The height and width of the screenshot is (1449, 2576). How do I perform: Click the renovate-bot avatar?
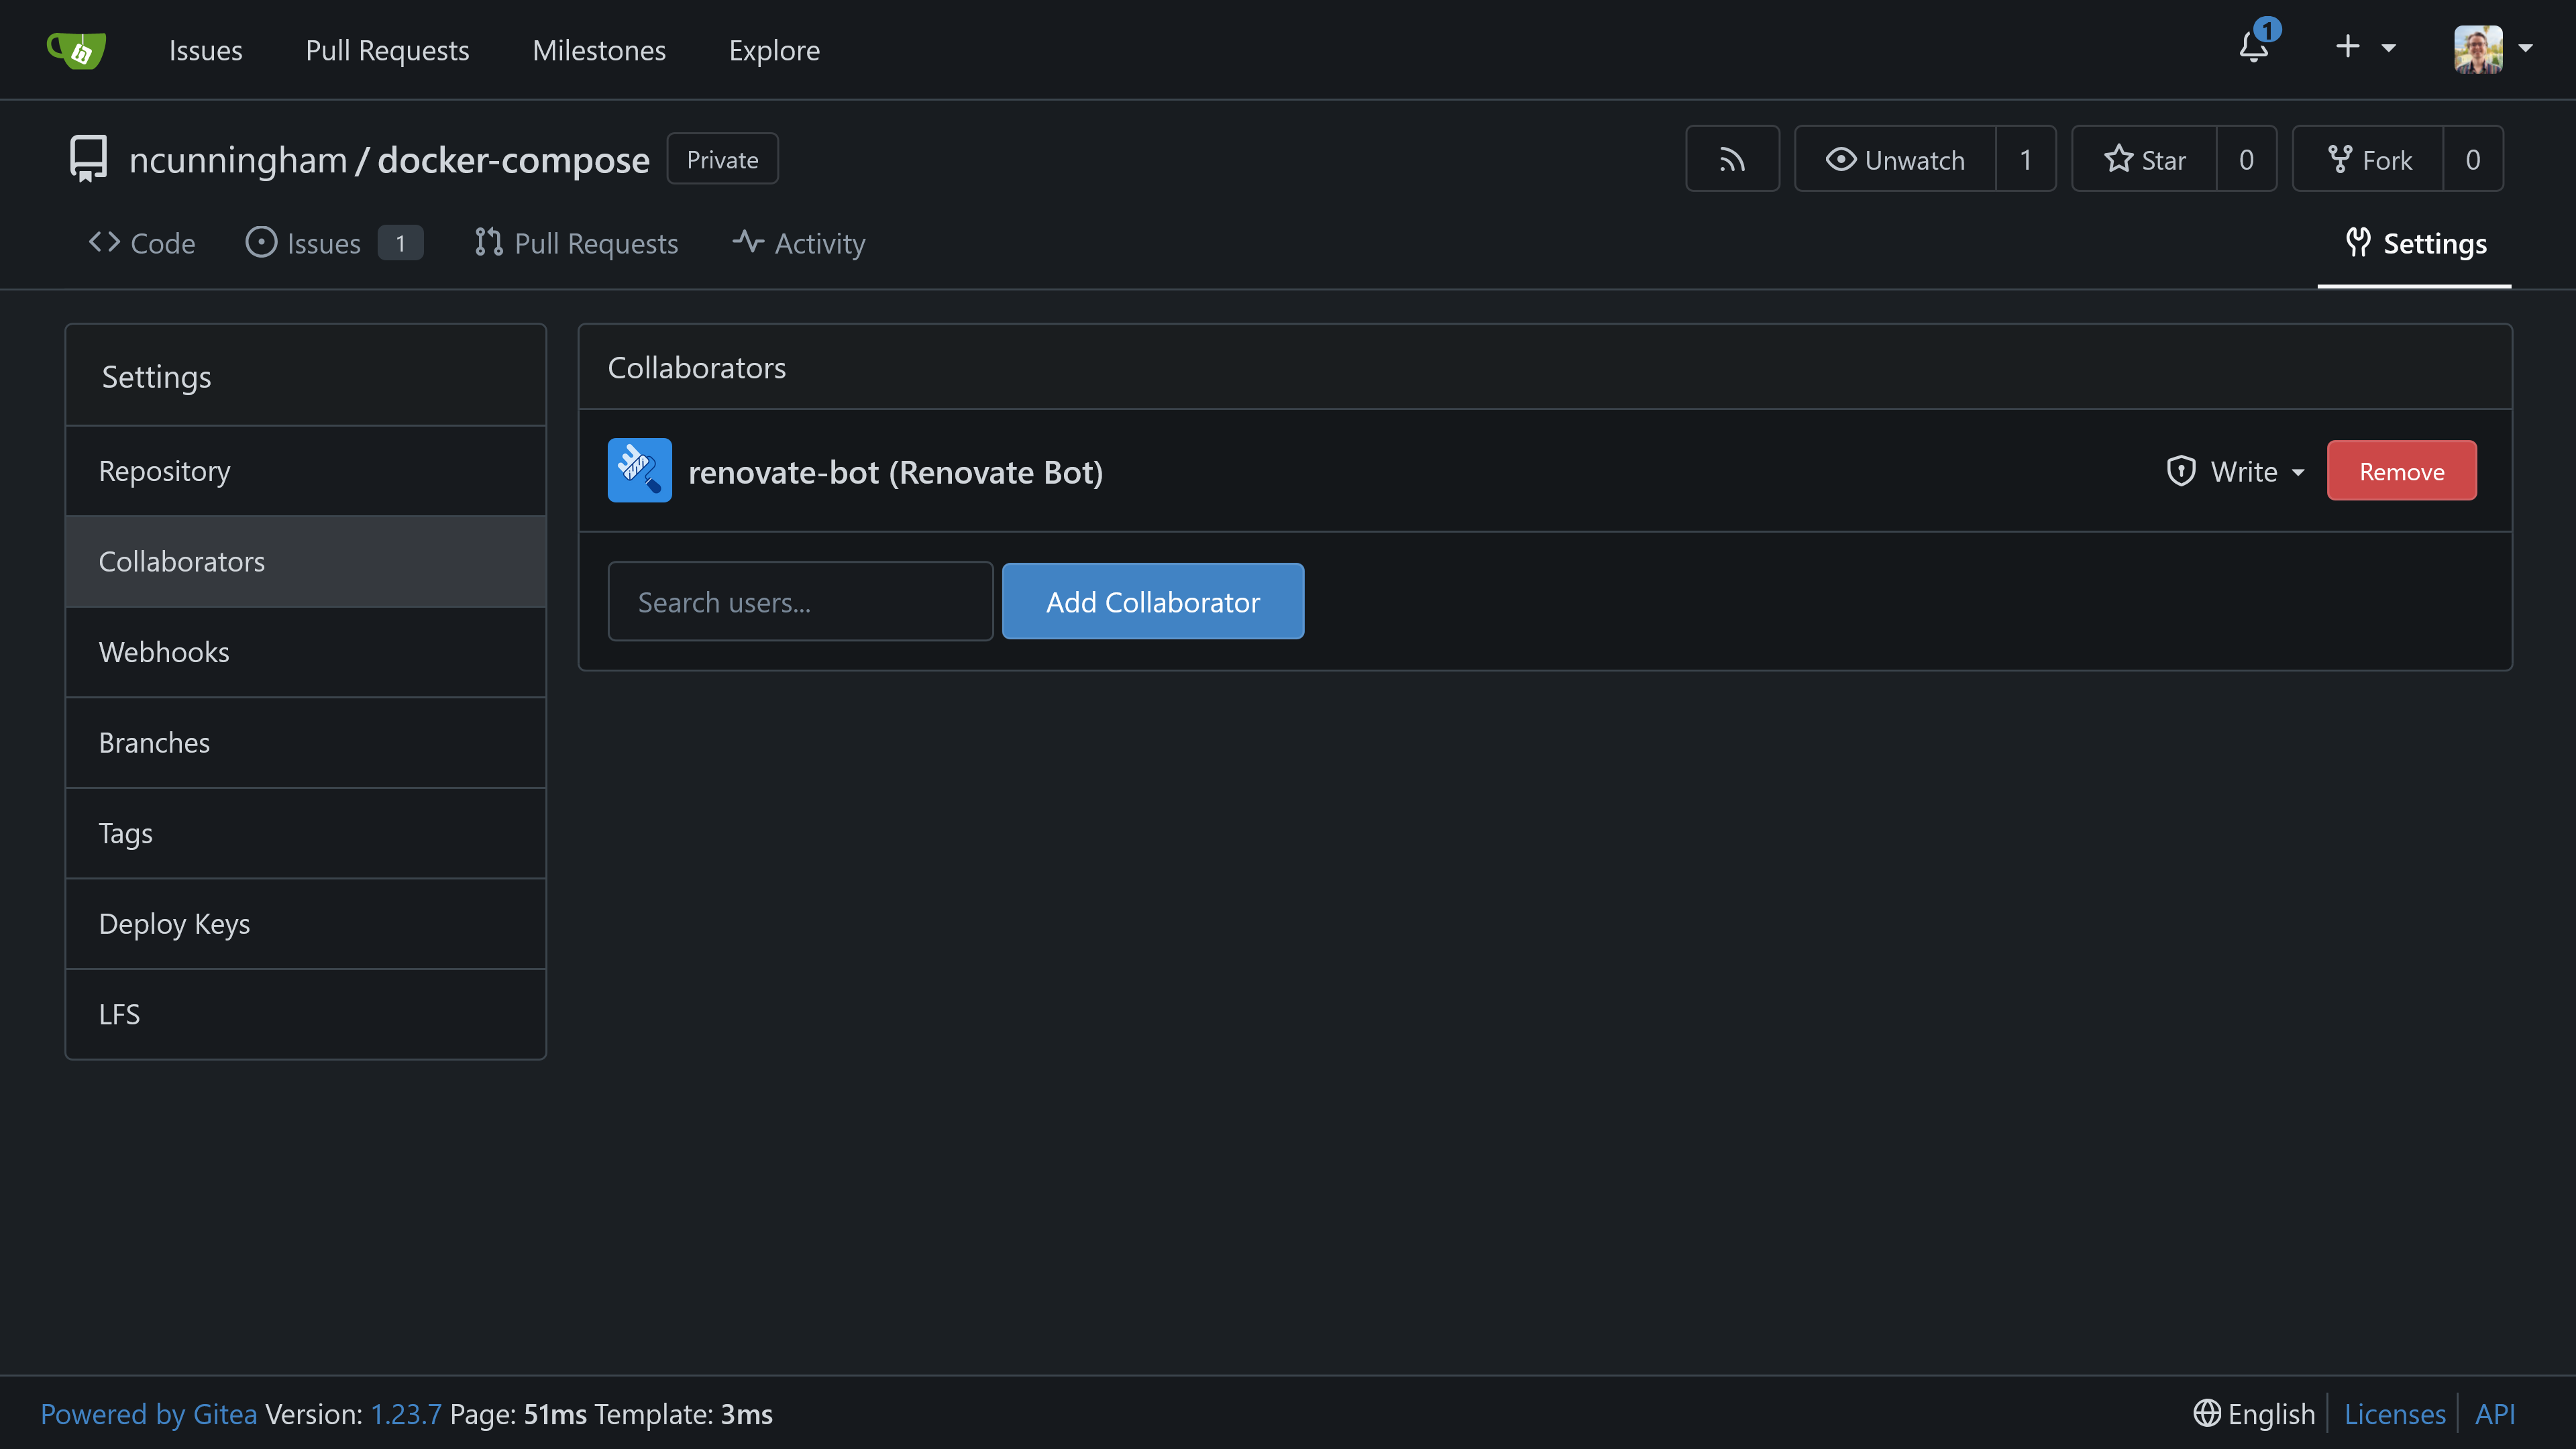[640, 470]
